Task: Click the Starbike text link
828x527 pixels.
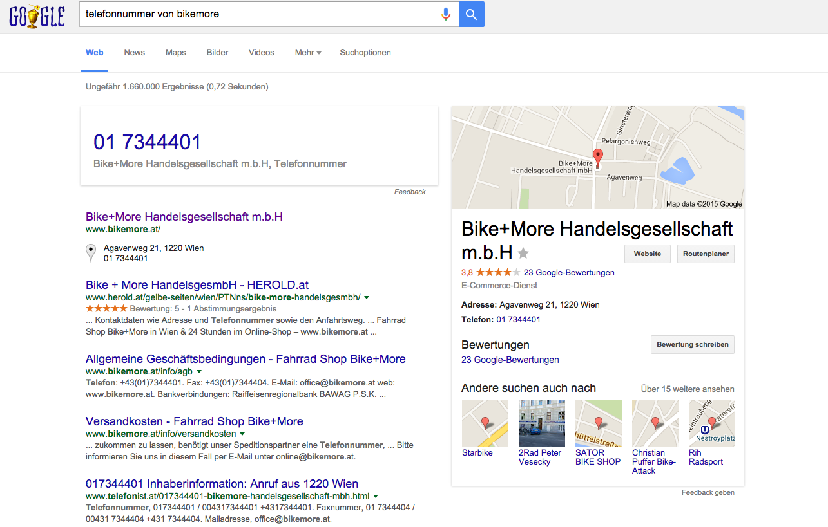Action: (x=477, y=453)
